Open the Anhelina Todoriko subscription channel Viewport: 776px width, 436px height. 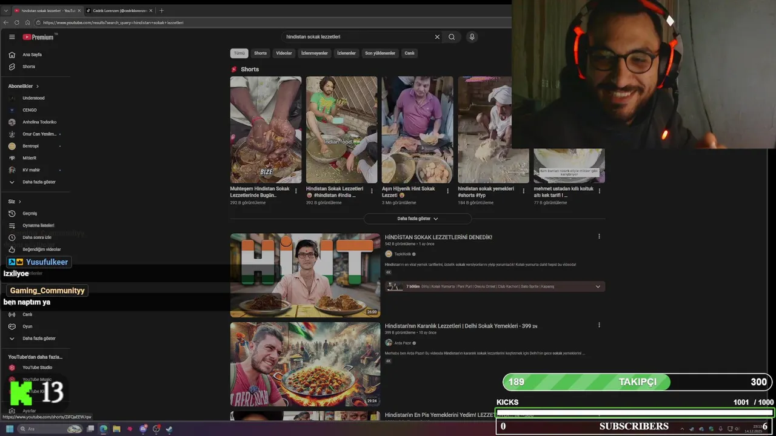pos(33,122)
